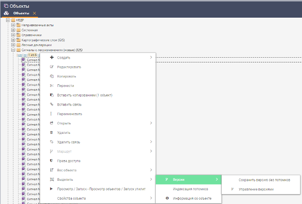
Task: Collapse Сигналы о лесоизменениях (новые) folder
Action: coord(13,50)
